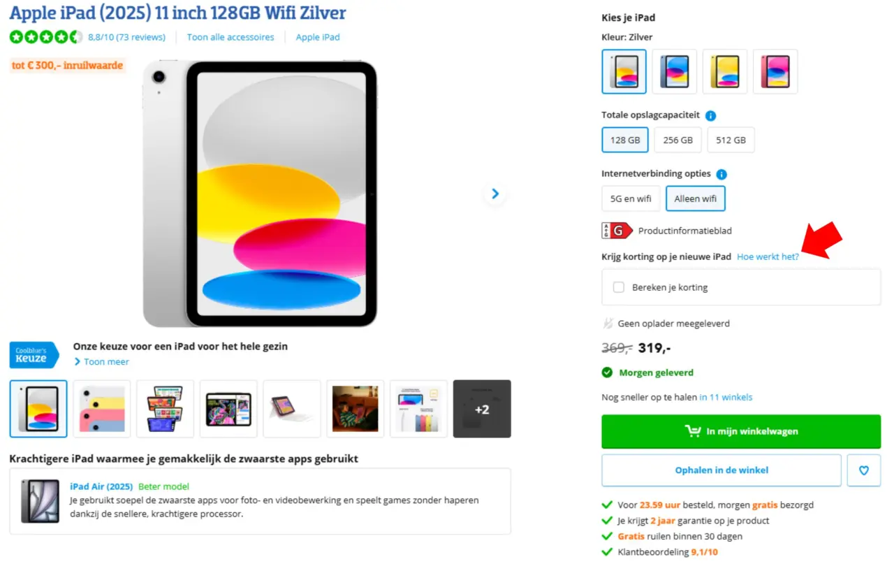
Task: Expand the Toon meer link
Action: 106,362
